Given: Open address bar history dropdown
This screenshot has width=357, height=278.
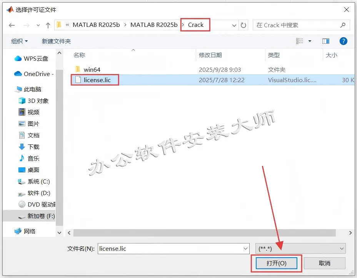Looking at the screenshot, I should tap(234, 25).
